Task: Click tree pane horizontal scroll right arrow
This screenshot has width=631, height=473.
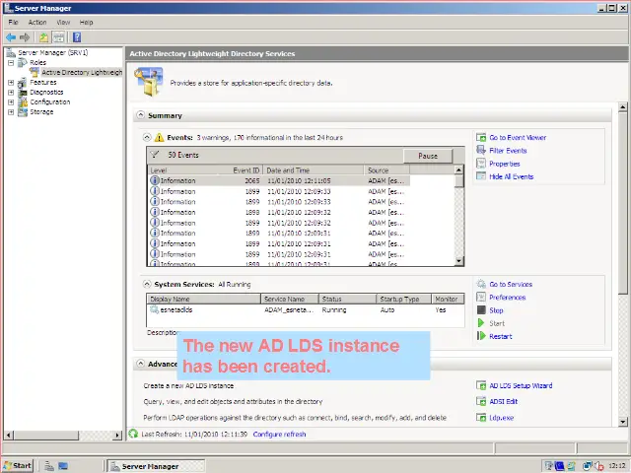Action: click(117, 435)
